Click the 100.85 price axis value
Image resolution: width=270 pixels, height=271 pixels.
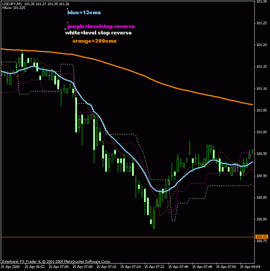point(262,198)
